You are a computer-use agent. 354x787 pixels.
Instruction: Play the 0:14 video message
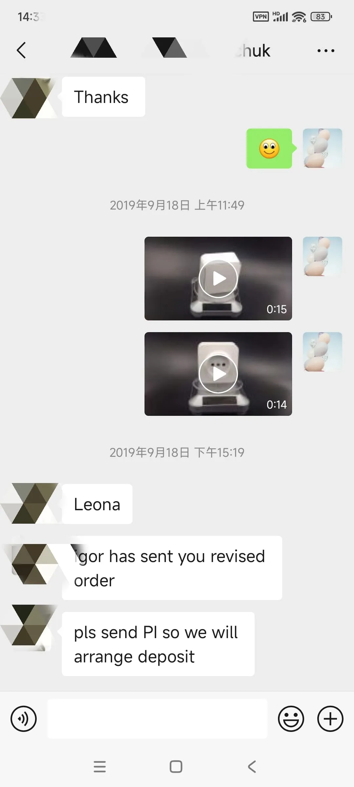tap(218, 374)
